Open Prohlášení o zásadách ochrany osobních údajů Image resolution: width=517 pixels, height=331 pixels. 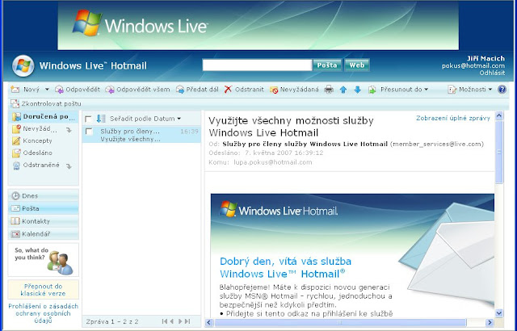tap(43, 313)
